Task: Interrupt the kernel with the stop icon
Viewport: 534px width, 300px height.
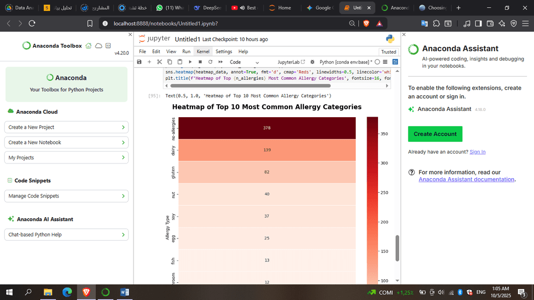Action: pyautogui.click(x=200, y=62)
